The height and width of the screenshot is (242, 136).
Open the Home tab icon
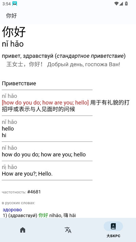(23, 230)
